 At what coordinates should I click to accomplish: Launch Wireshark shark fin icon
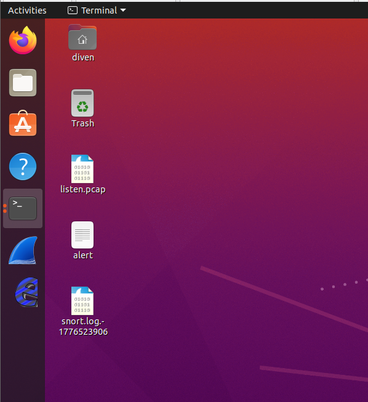[x=23, y=250]
